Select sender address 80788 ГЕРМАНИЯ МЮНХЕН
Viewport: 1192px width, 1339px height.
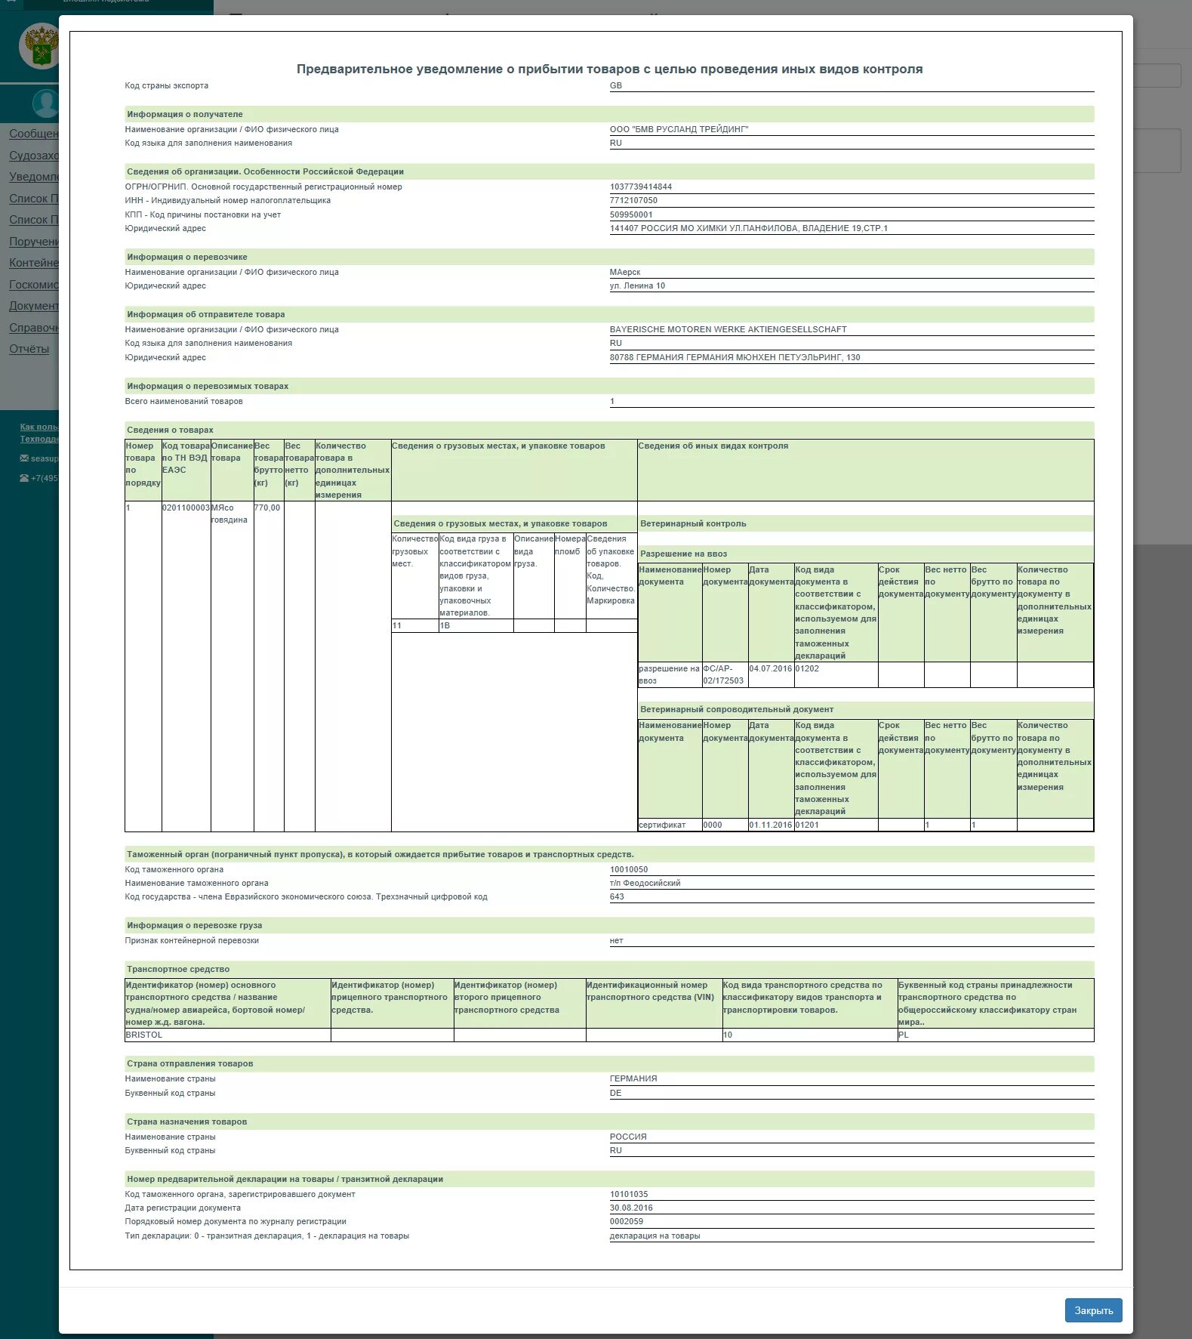[x=735, y=357]
